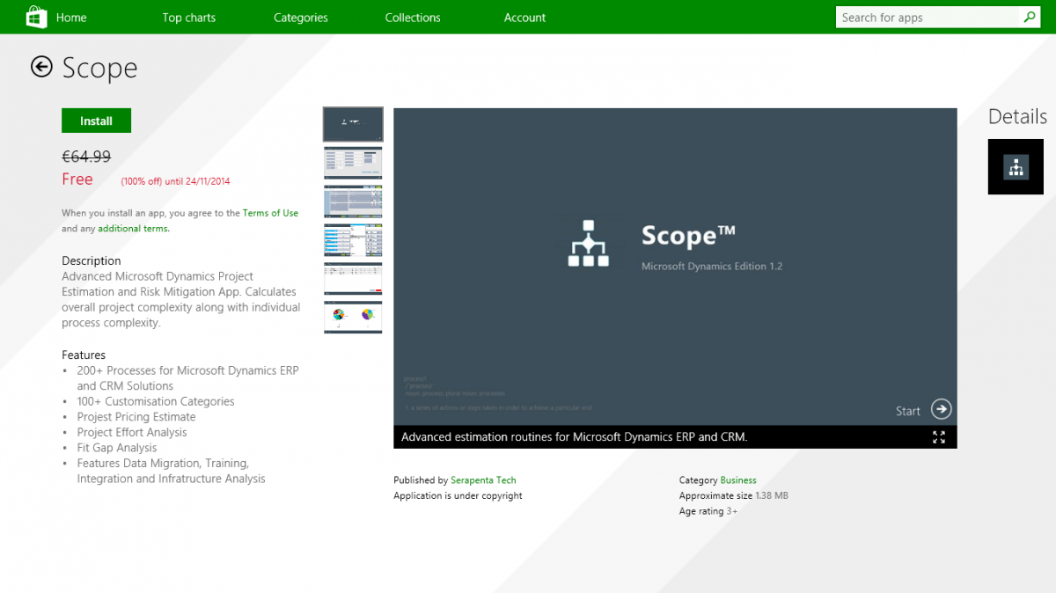Click the main Scope screenshot preview

pyautogui.click(x=675, y=267)
